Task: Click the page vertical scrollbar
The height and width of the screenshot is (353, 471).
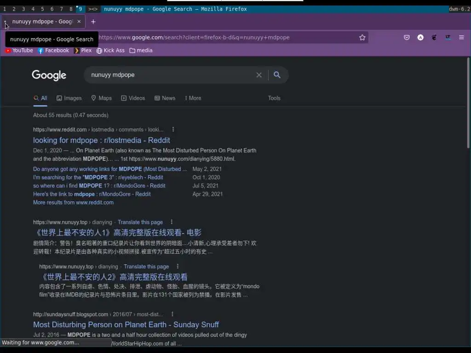Action: [468, 102]
